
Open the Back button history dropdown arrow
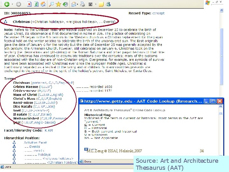(x=12, y=4)
